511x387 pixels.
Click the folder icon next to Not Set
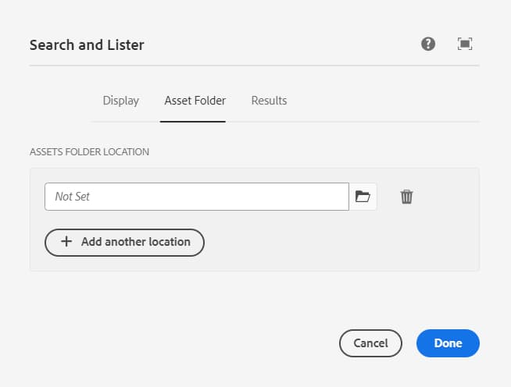[x=363, y=197]
